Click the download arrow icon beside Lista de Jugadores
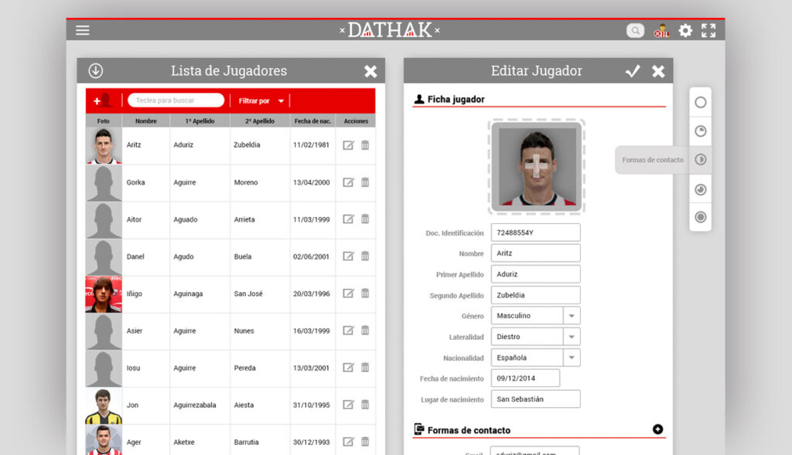The image size is (792, 455). (x=95, y=71)
